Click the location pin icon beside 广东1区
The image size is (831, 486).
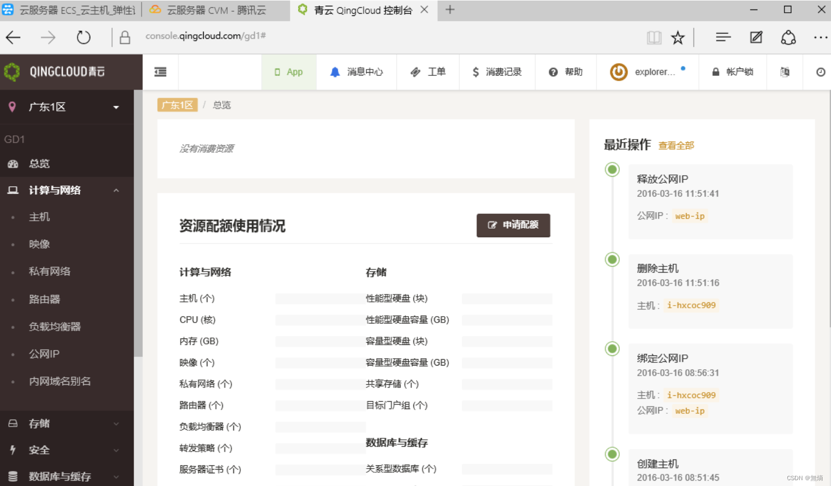(x=12, y=107)
